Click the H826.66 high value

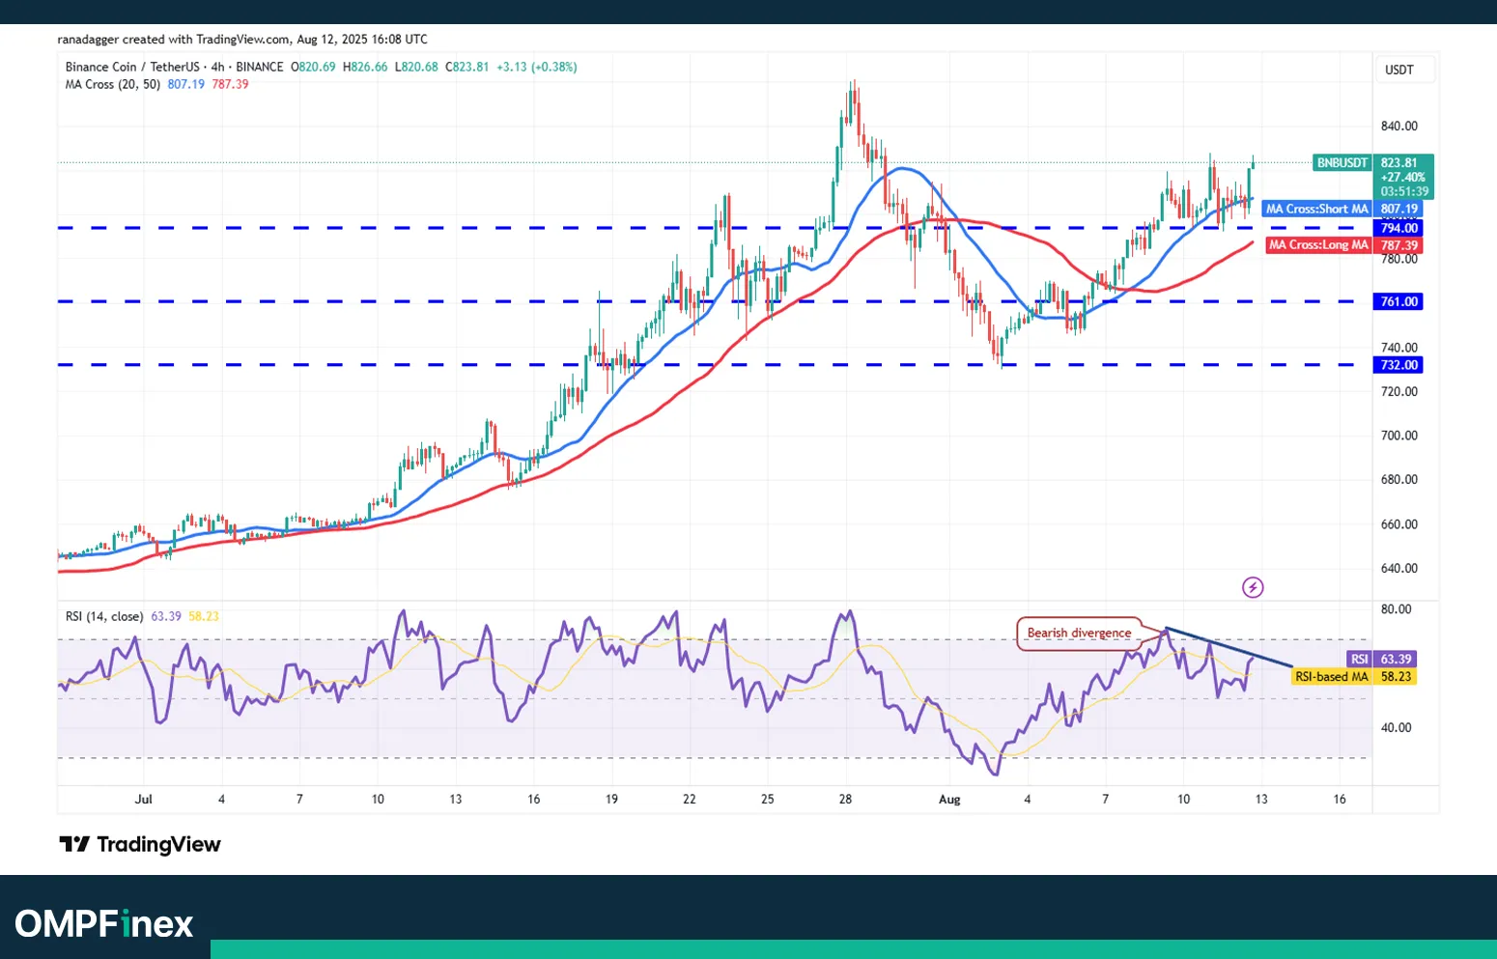pyautogui.click(x=365, y=67)
